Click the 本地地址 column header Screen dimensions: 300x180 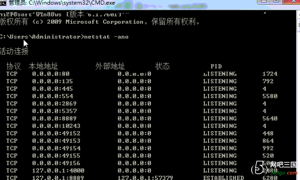(x=43, y=66)
